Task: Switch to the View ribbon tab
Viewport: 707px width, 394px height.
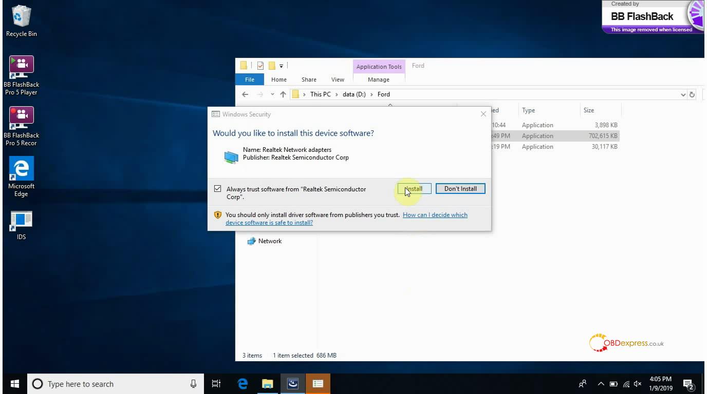Action: (x=338, y=80)
